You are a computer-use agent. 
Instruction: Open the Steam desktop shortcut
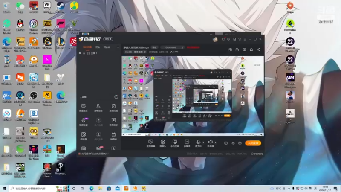(61, 7)
